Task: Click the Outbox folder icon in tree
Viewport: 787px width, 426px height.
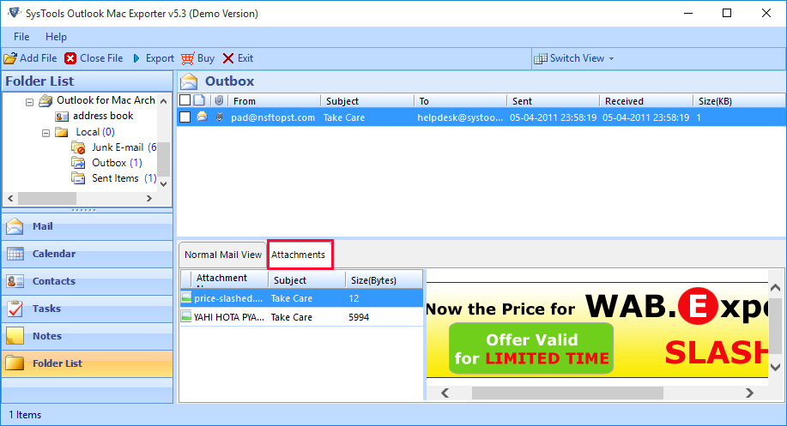Action: pyautogui.click(x=78, y=163)
